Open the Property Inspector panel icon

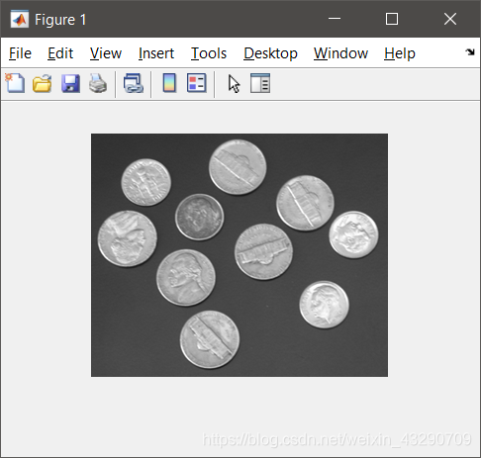tap(260, 83)
